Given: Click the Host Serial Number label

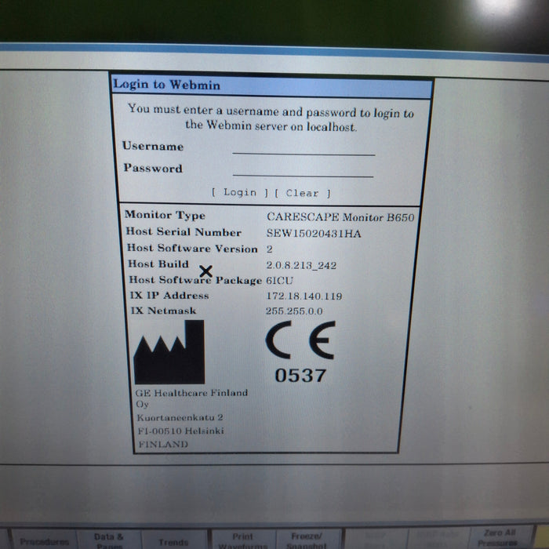Looking at the screenshot, I should click(184, 232).
